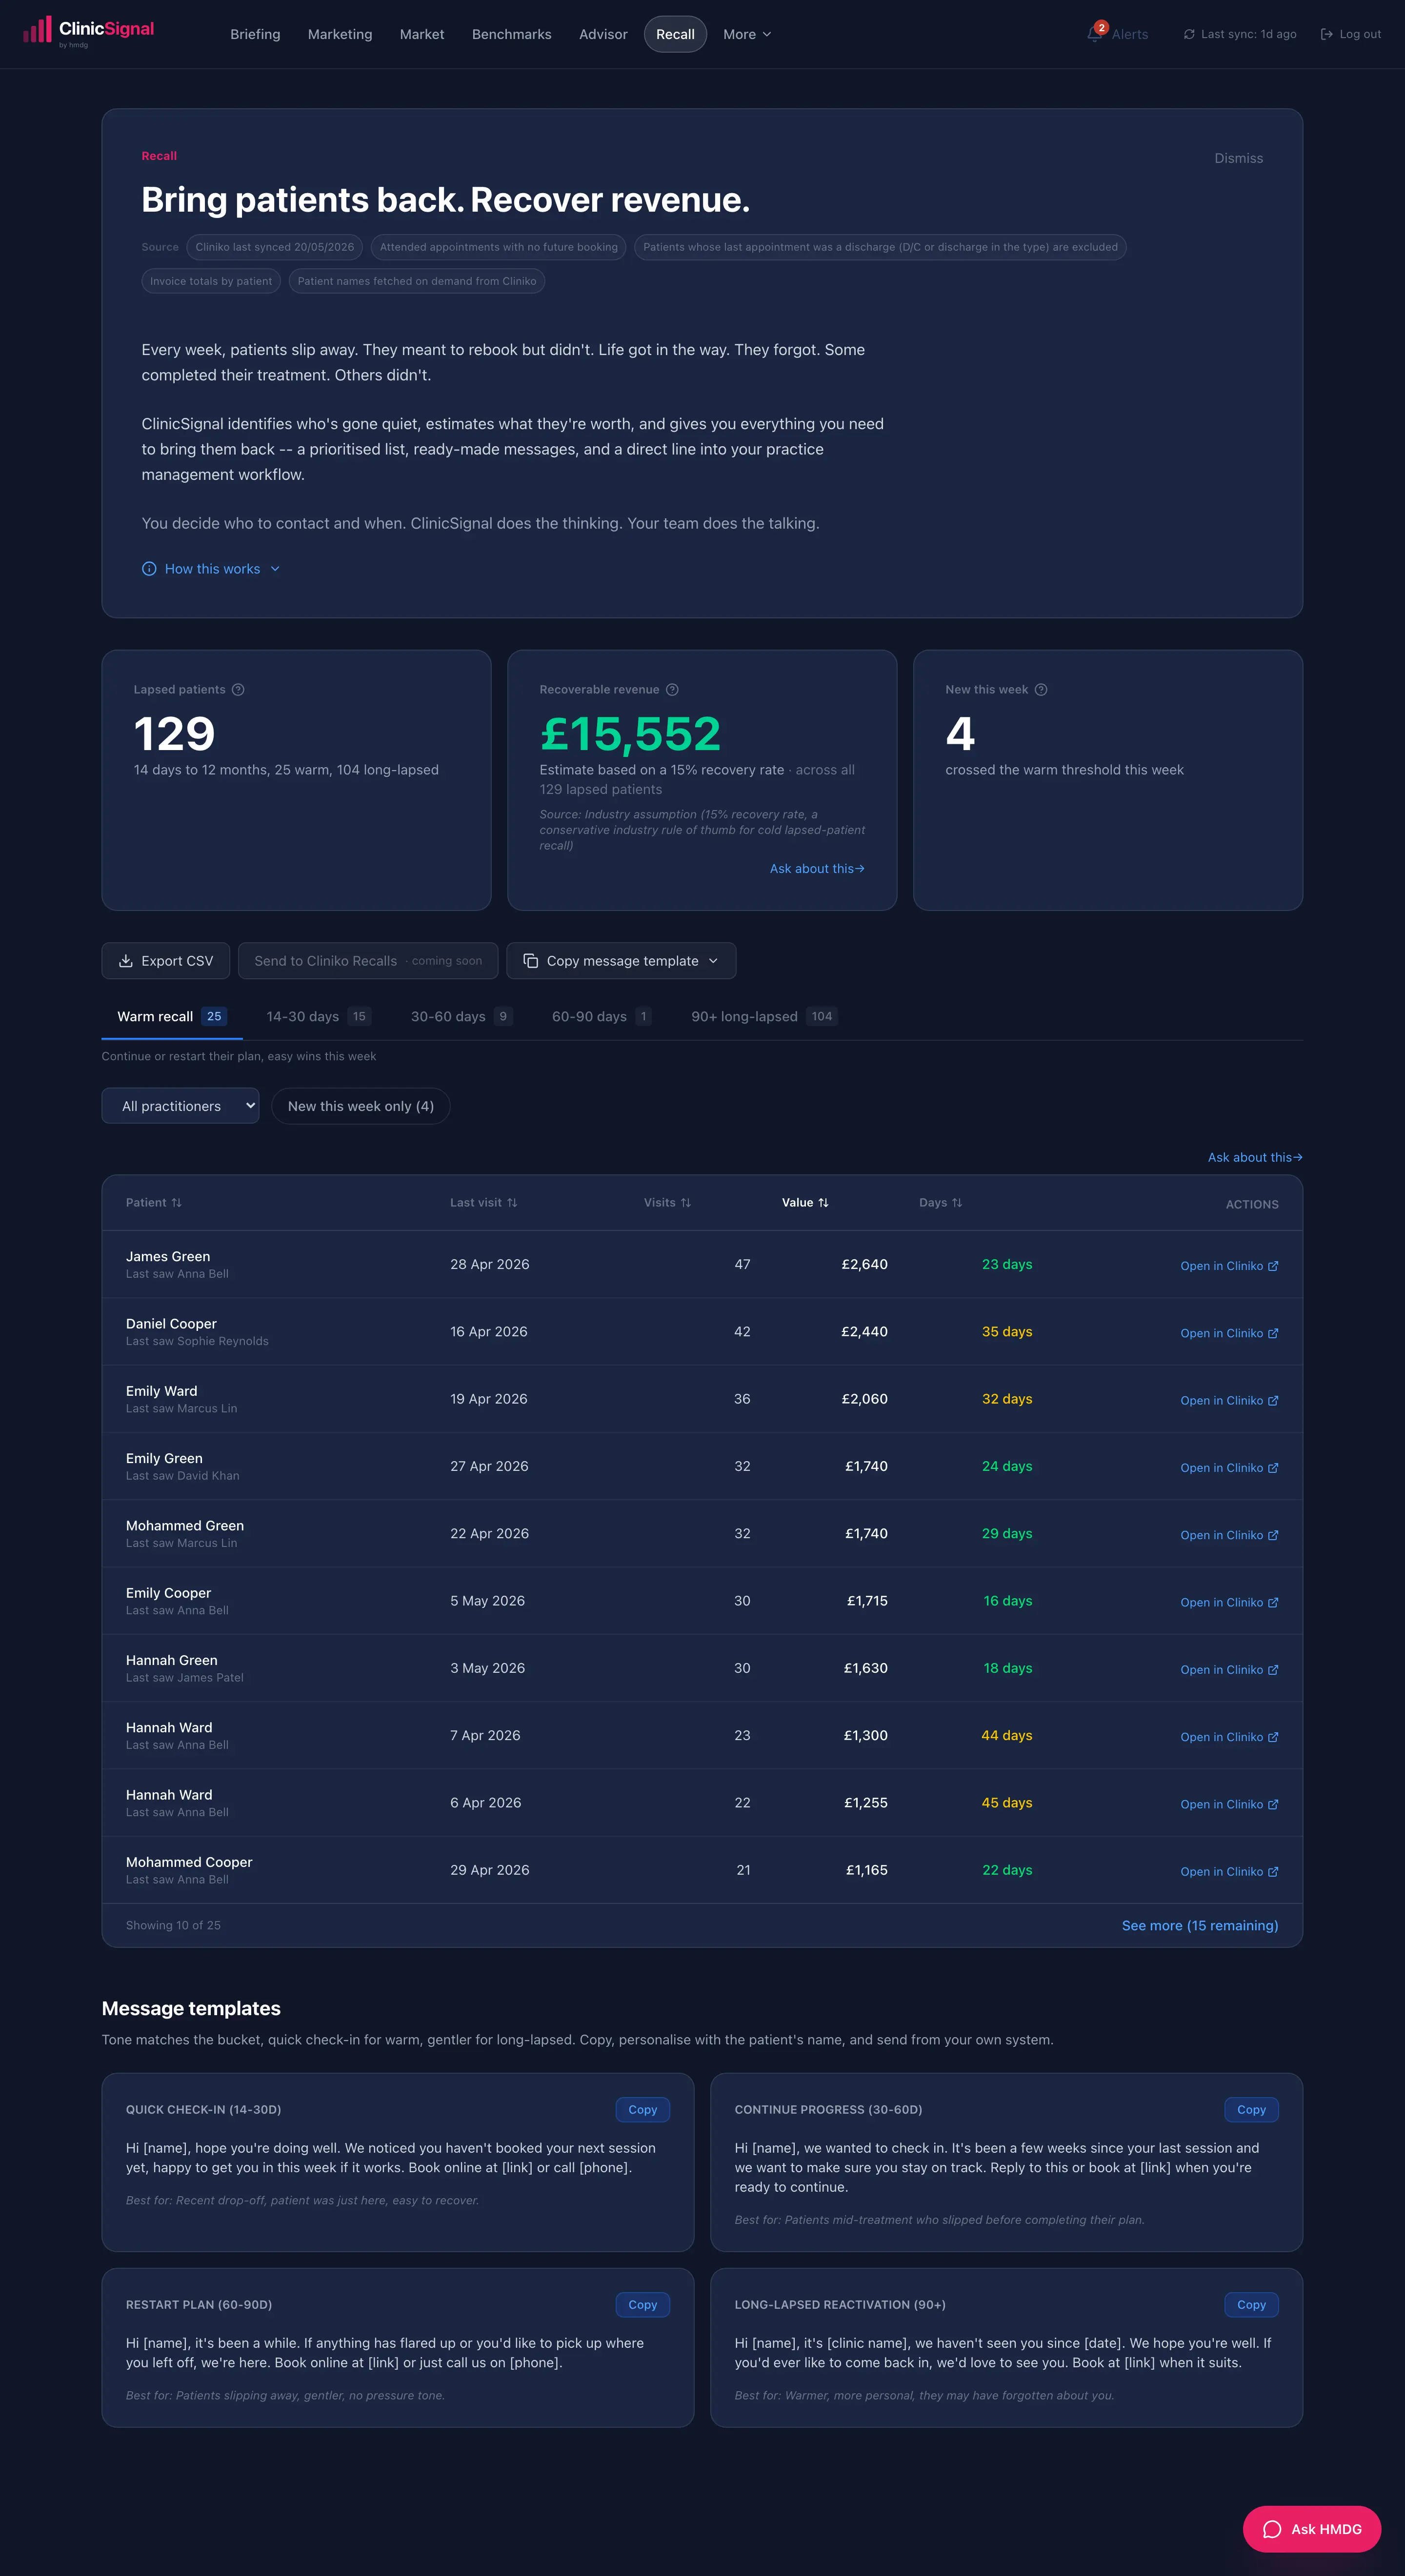Image resolution: width=1405 pixels, height=2576 pixels.
Task: Click the Recall nav pill
Action: (x=675, y=34)
